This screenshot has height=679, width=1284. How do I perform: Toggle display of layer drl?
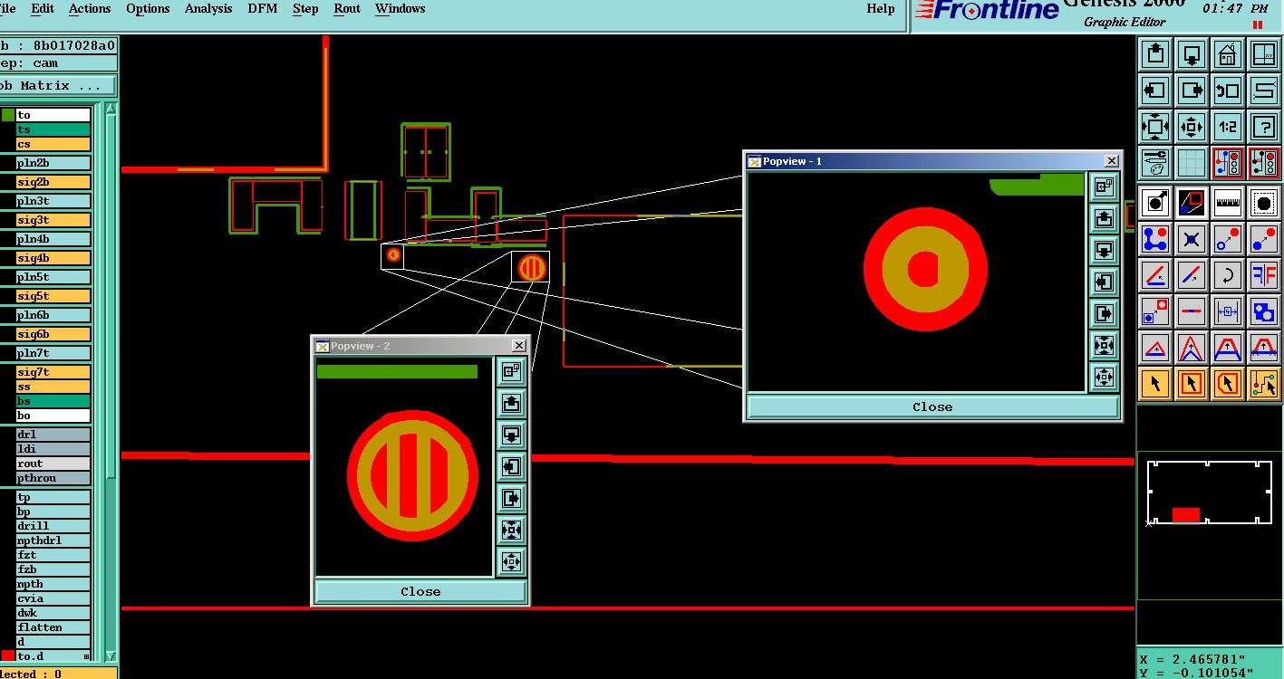pyautogui.click(x=53, y=435)
